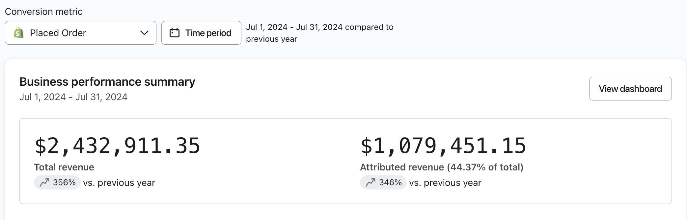Click the $1,079,451.15 attributed revenue figure
Viewport: 687px width, 220px height.
443,146
